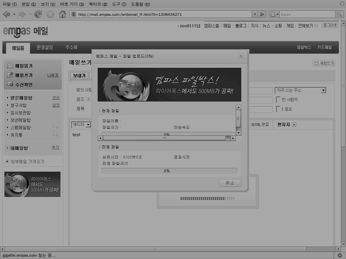346x259 pixels.
Task: Tick the 중요 checkbox
Action: pyautogui.click(x=278, y=109)
